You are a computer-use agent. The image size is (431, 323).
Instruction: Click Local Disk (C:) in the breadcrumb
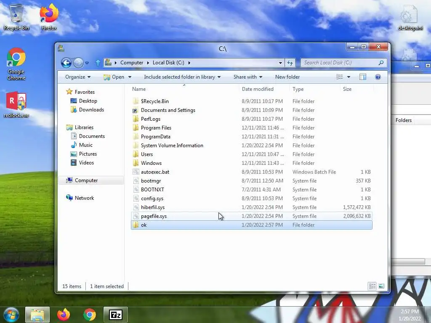pos(168,63)
